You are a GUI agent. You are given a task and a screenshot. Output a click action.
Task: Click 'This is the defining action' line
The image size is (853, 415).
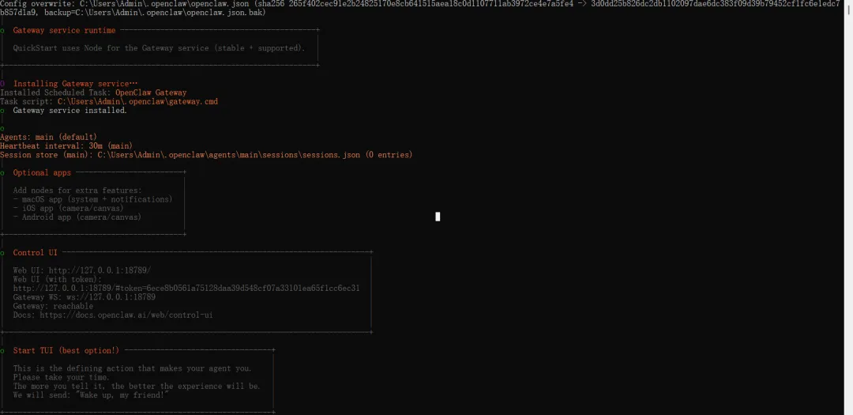pos(132,368)
